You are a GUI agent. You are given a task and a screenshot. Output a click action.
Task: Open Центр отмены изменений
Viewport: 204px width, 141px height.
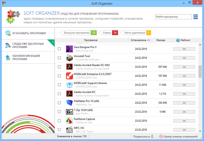180,137
